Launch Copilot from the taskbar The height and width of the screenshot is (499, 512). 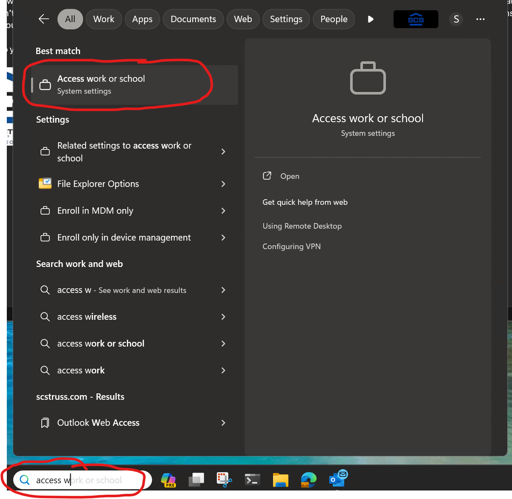(x=169, y=480)
